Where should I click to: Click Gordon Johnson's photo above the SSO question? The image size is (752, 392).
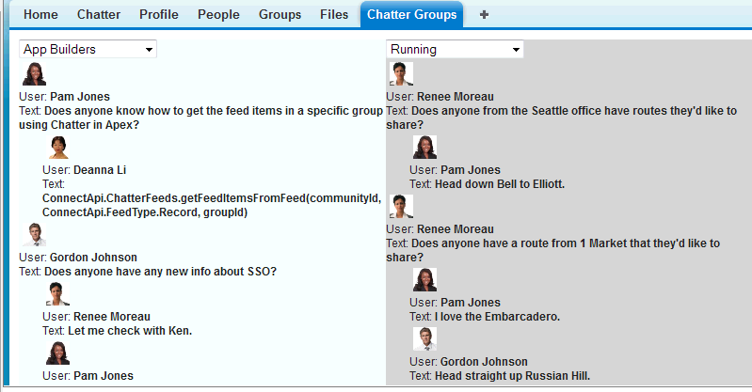tap(34, 234)
